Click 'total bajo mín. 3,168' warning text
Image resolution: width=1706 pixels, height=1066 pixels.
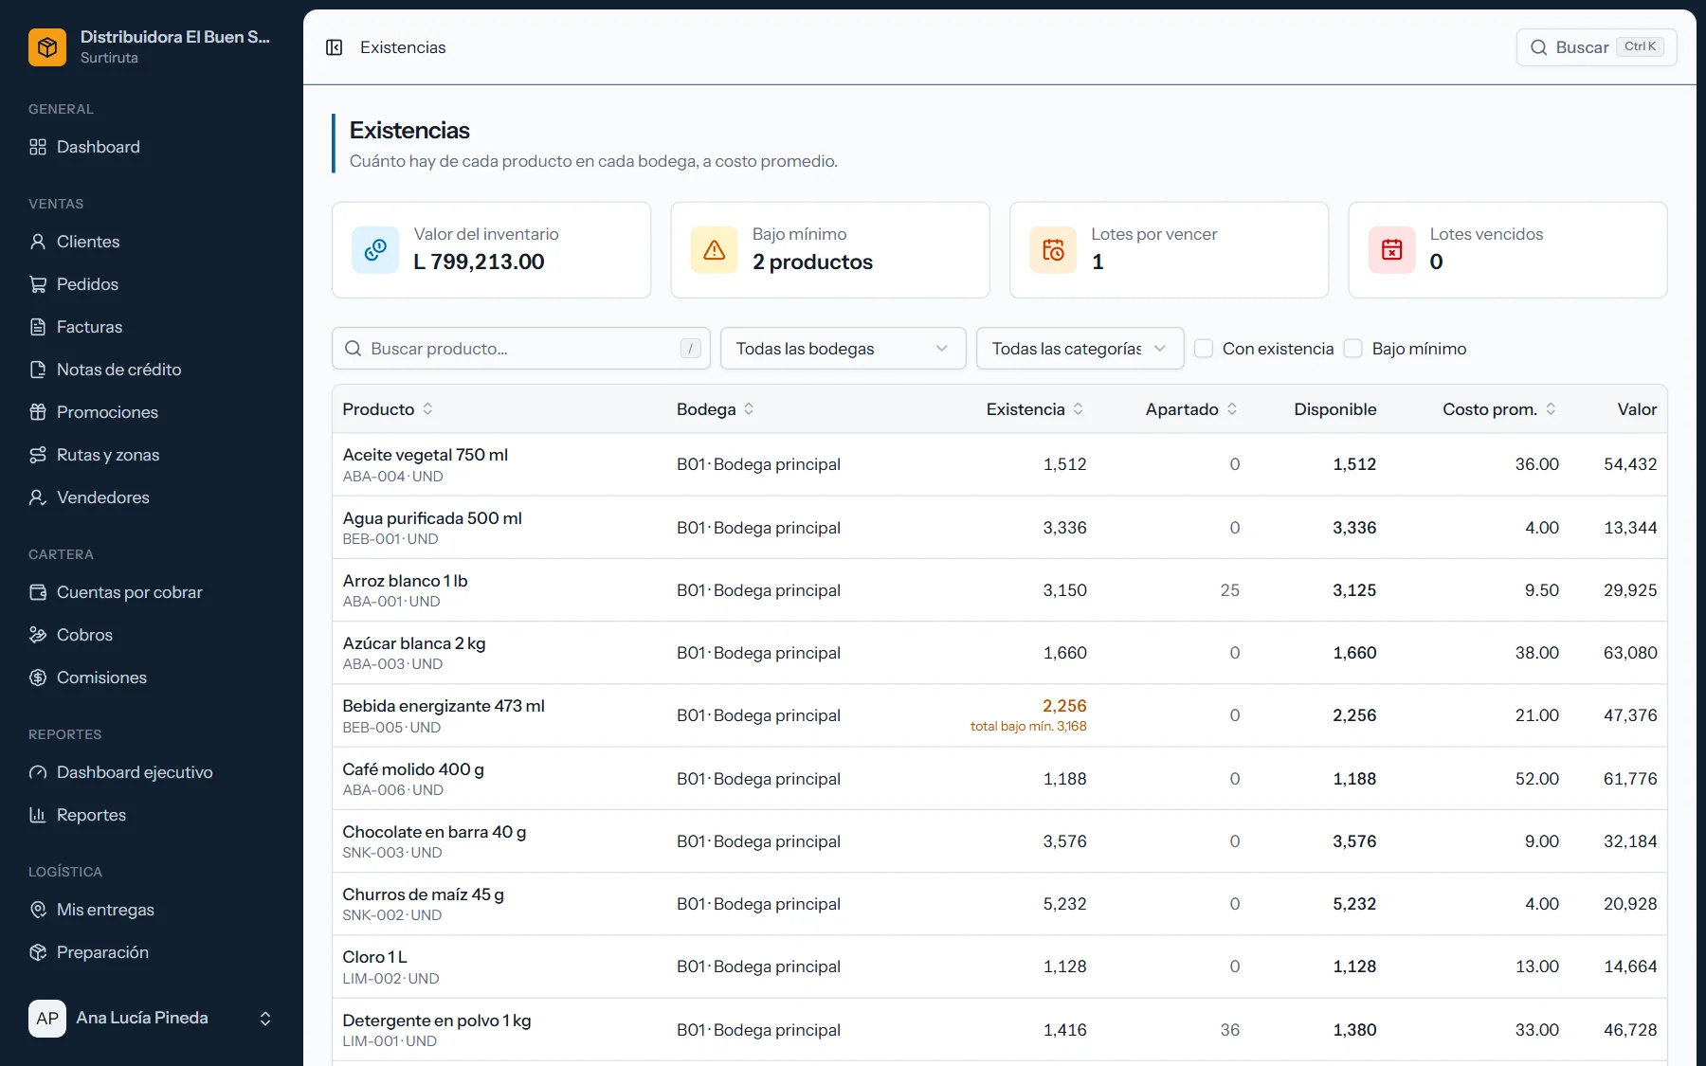pos(1028,727)
